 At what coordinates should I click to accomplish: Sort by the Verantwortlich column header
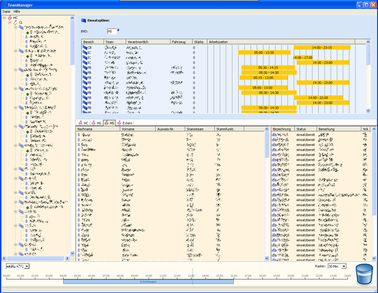148,42
